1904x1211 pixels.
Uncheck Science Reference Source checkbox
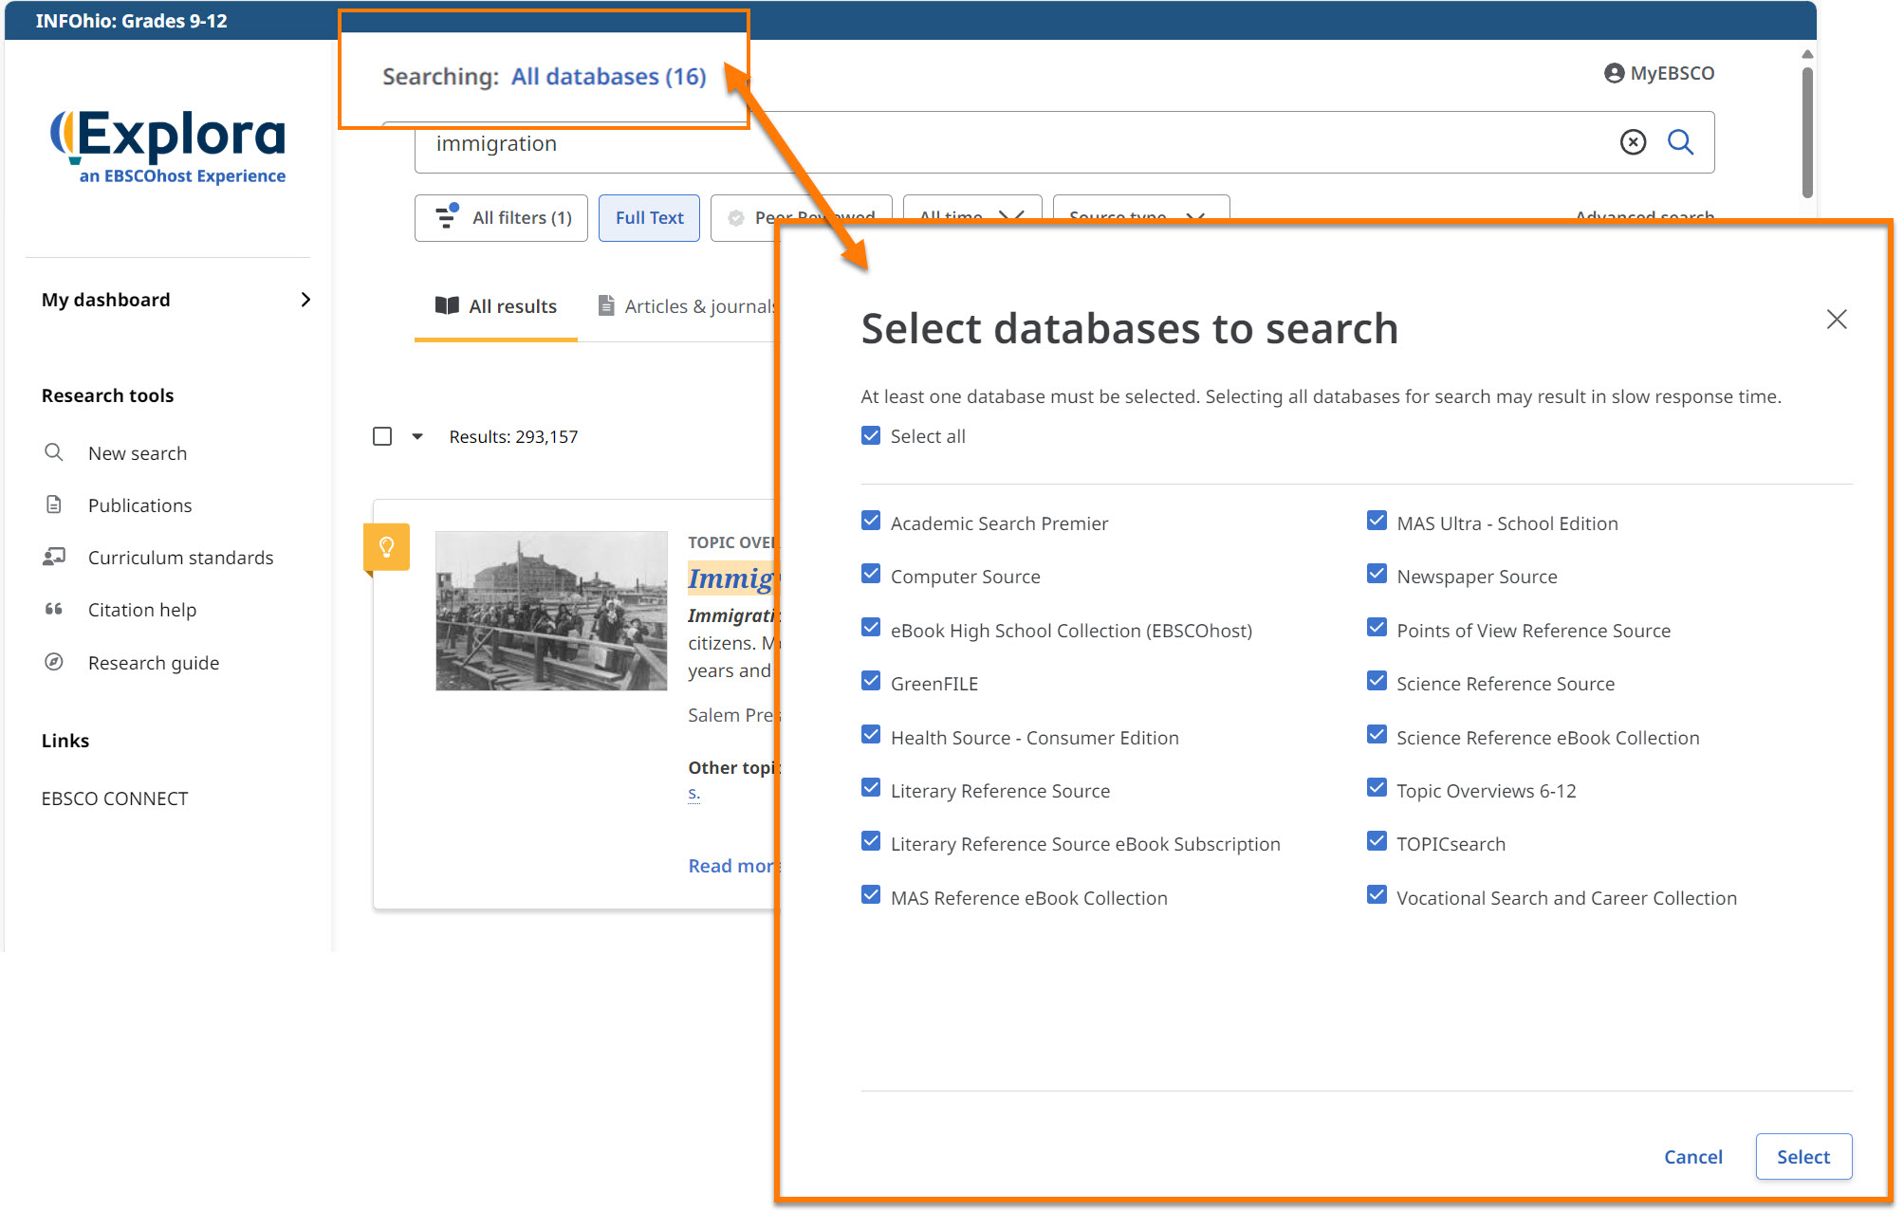tap(1377, 681)
